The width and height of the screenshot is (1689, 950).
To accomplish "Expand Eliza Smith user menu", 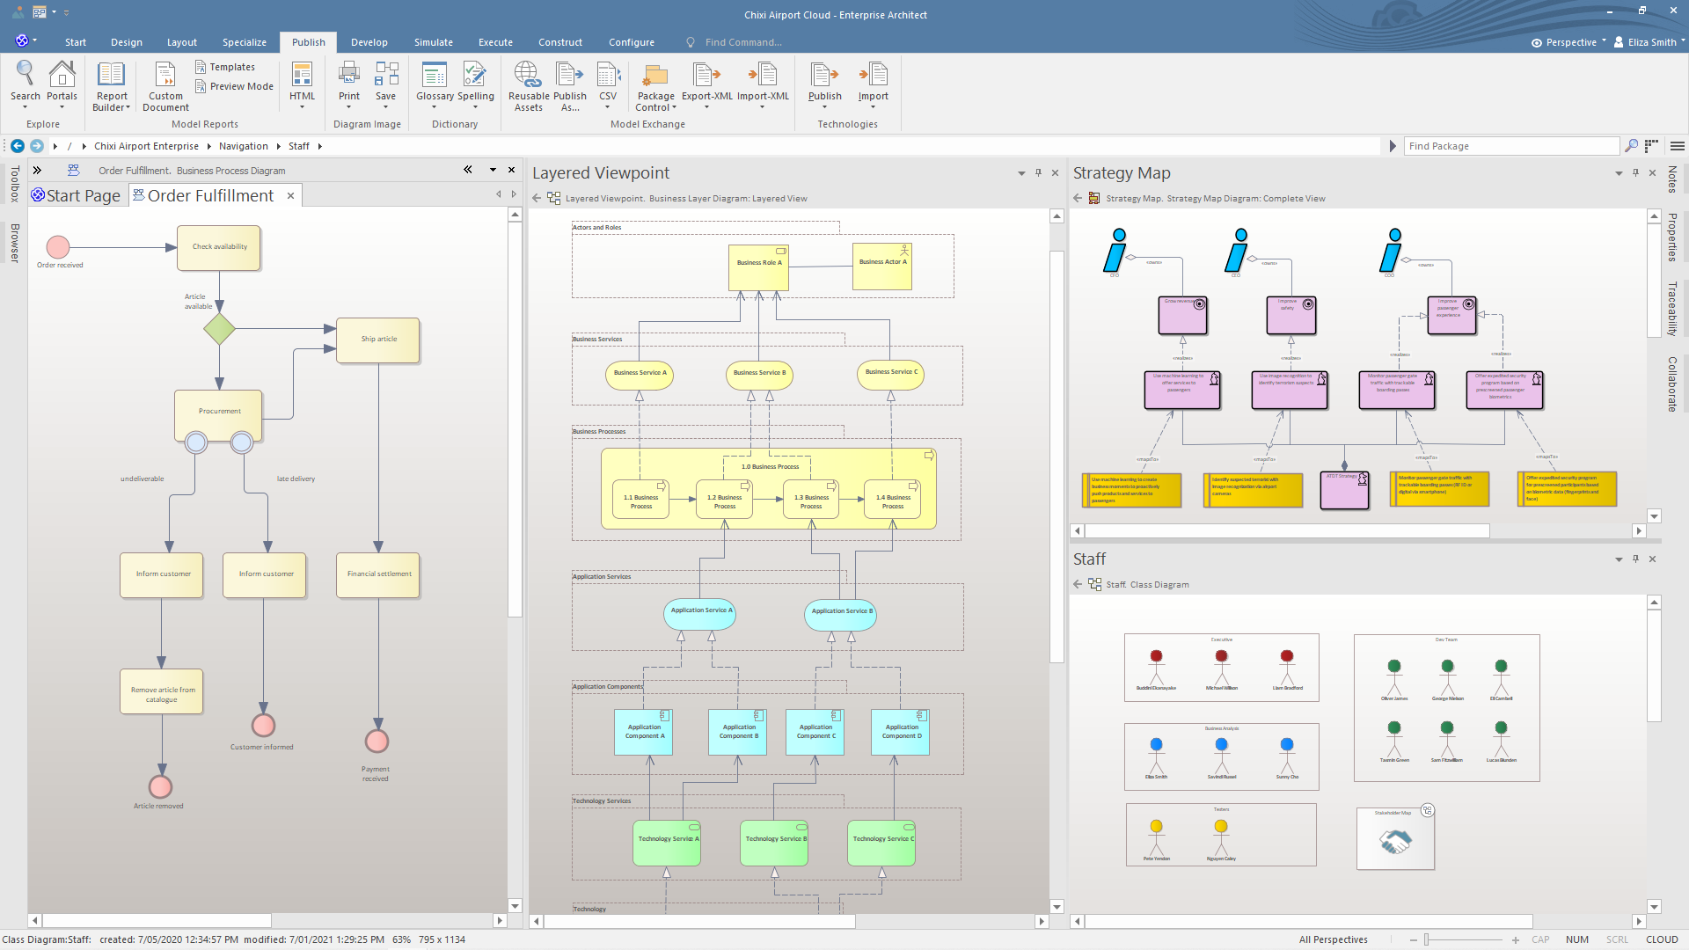I will pos(1650,42).
